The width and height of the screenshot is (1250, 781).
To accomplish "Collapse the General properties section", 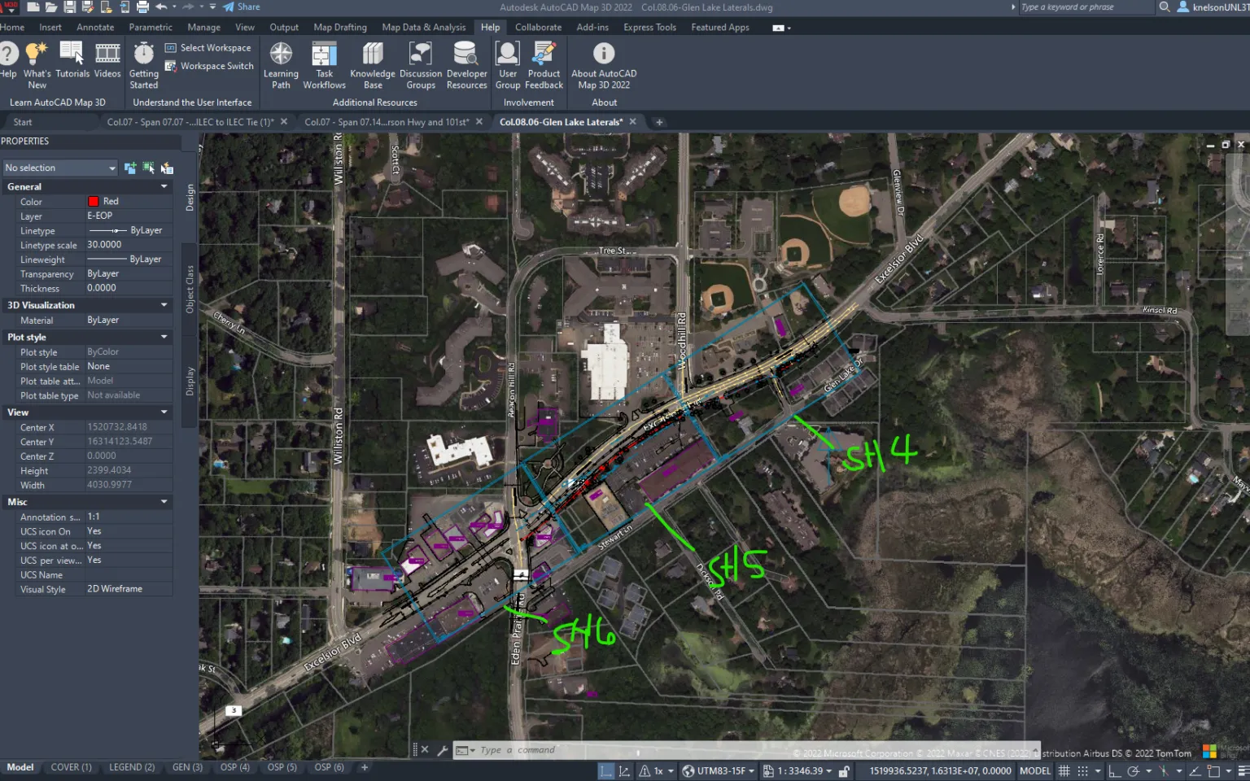I will point(164,187).
